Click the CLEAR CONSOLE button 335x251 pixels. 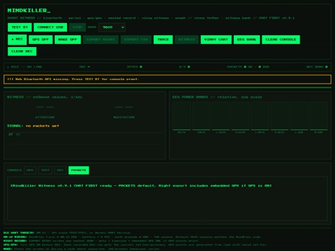tap(281, 40)
